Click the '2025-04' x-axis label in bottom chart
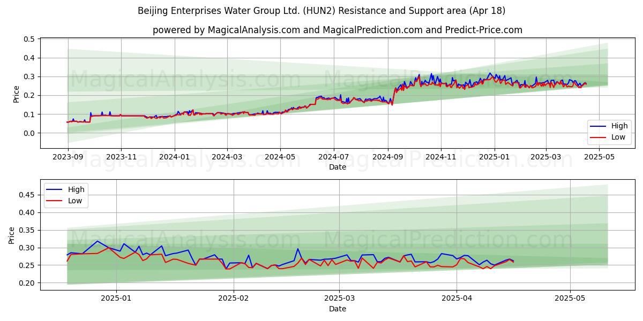 457,299
